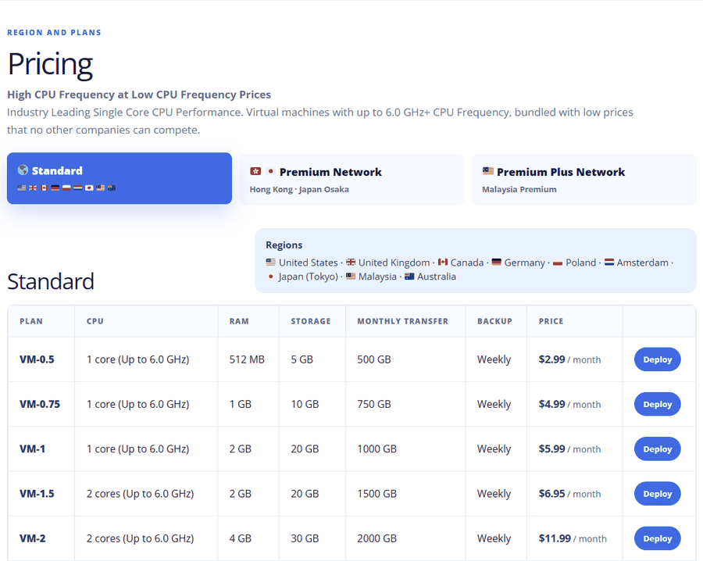This screenshot has width=703, height=561.
Task: Click the 'United States' region text
Action: click(308, 263)
